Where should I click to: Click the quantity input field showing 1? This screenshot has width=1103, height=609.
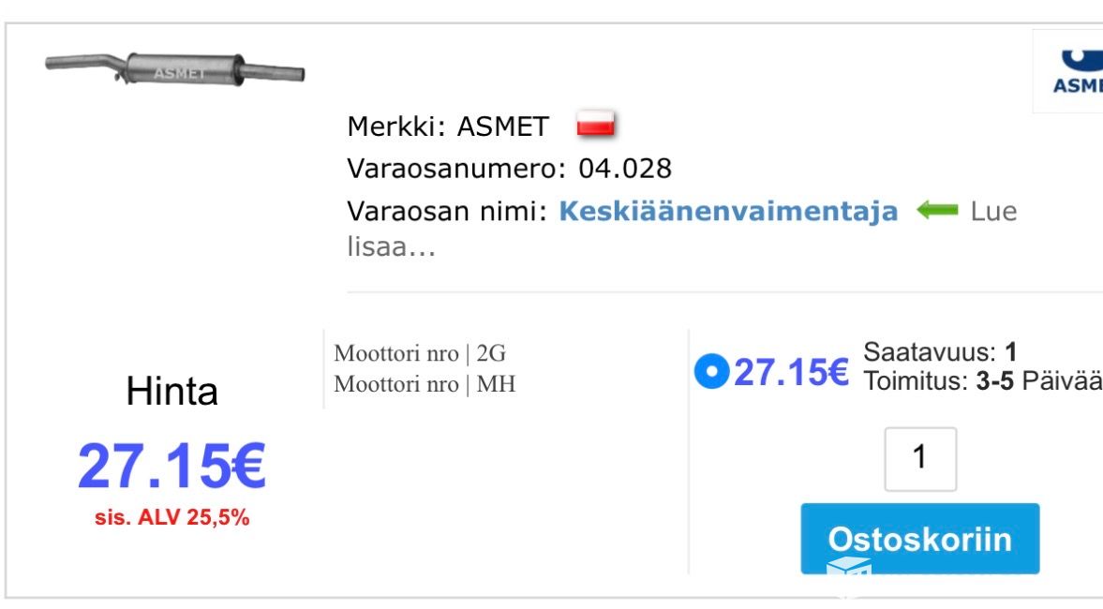(920, 459)
